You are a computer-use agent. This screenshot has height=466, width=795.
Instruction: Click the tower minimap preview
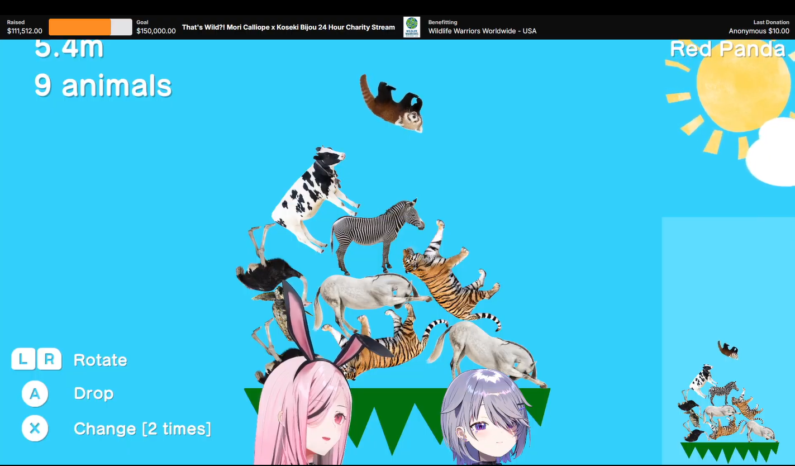(728, 341)
